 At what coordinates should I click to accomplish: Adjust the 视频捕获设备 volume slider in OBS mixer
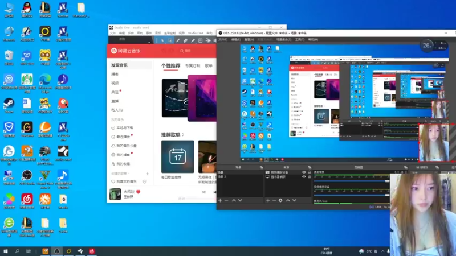click(352, 195)
